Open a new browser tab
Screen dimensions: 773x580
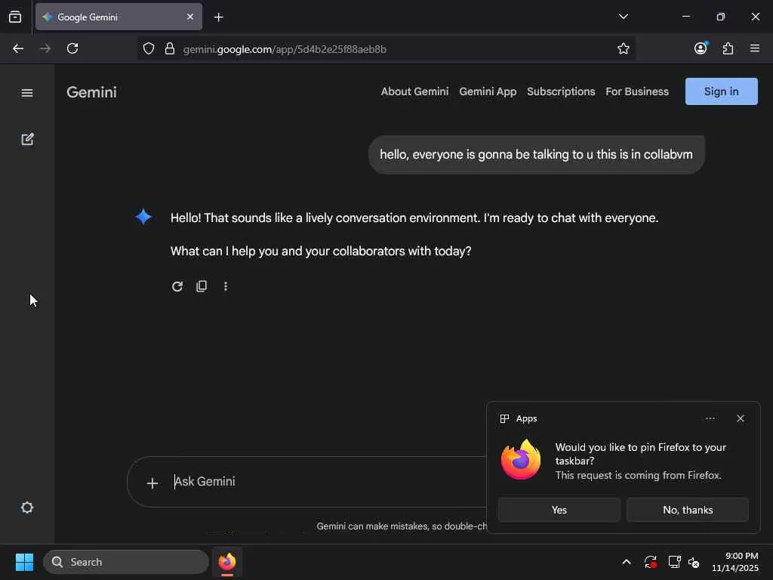tap(218, 17)
